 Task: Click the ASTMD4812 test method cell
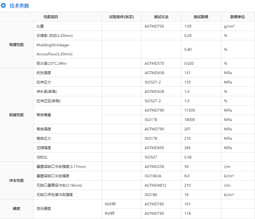155,185
